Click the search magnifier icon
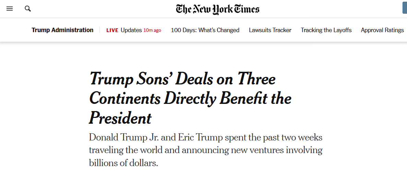This screenshot has width=407, height=176. click(28, 9)
